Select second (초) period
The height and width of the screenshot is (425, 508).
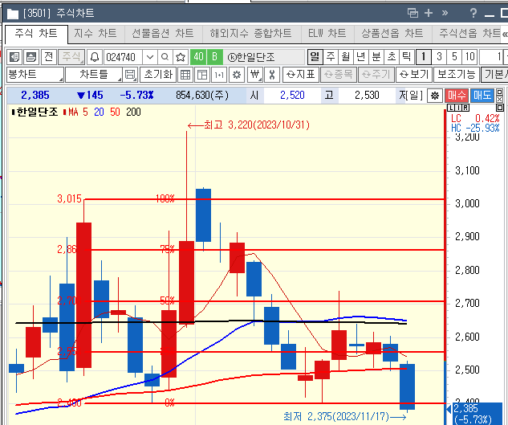tap(392, 57)
